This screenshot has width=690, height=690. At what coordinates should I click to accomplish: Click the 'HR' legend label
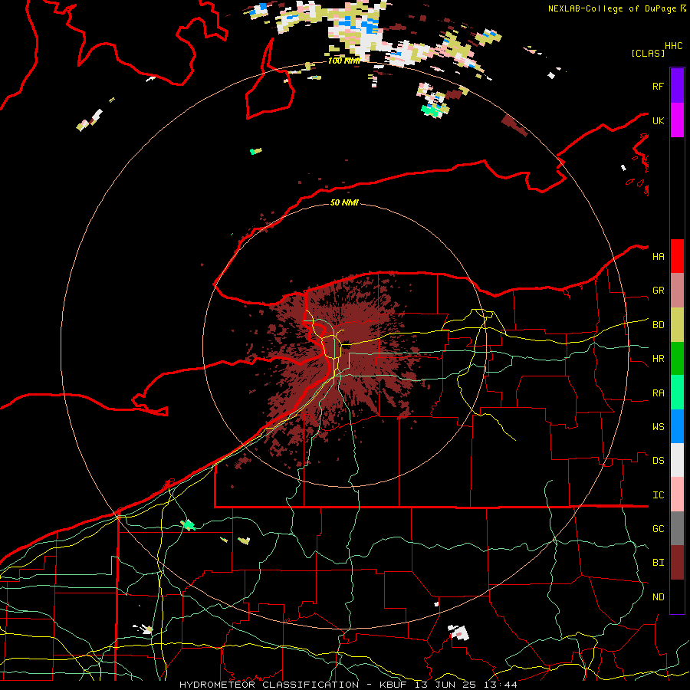(x=658, y=359)
